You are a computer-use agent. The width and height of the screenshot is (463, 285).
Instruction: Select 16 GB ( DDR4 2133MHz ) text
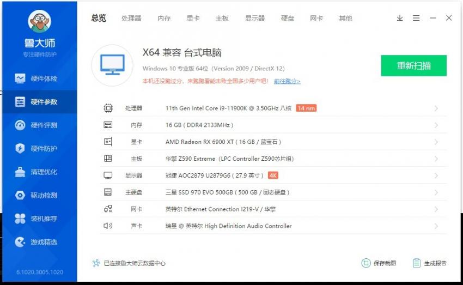pyautogui.click(x=199, y=125)
